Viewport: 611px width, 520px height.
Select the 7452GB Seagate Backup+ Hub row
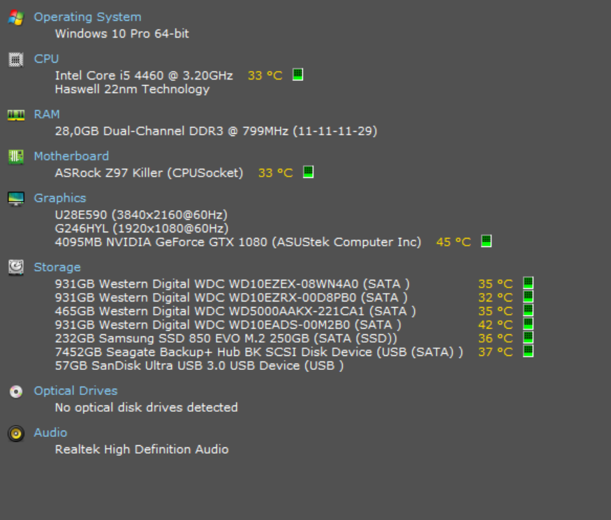point(259,352)
